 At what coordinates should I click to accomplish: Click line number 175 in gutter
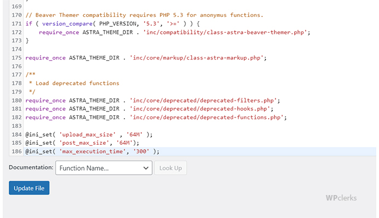coord(16,57)
